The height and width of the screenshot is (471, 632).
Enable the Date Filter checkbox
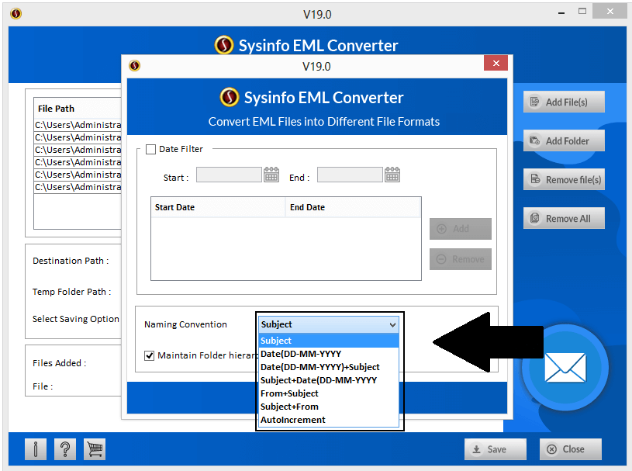point(150,149)
